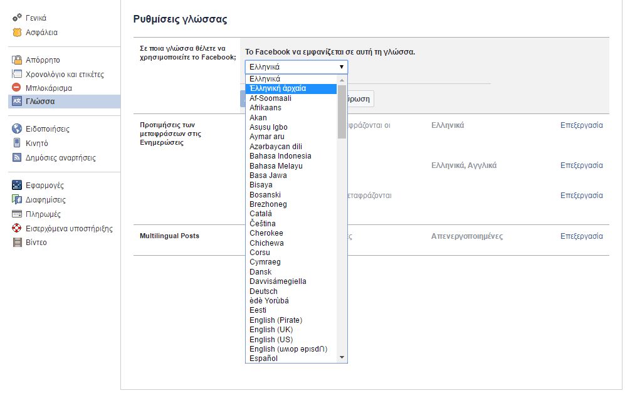Click the dropdown list scroll-down arrow

(342, 357)
